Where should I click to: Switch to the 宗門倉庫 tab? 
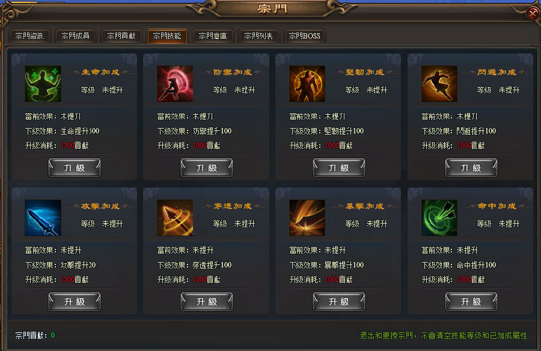coord(213,36)
